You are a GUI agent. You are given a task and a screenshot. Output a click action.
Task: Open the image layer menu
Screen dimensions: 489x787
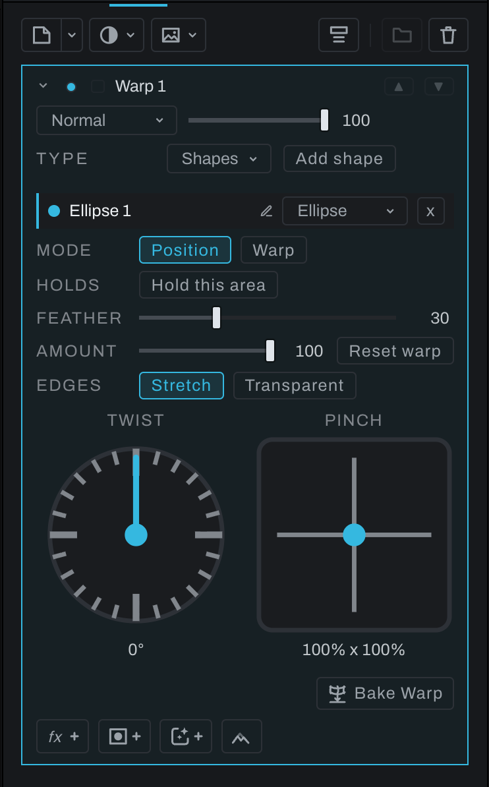pos(178,35)
